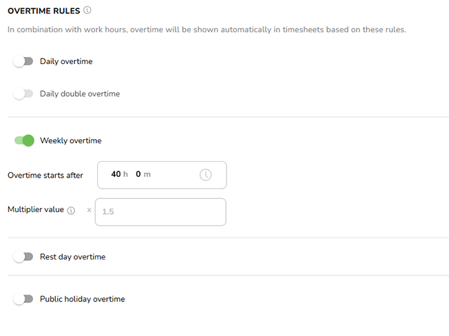Click the OVERTIME RULES heading
This screenshot has width=449, height=336.
tap(43, 10)
